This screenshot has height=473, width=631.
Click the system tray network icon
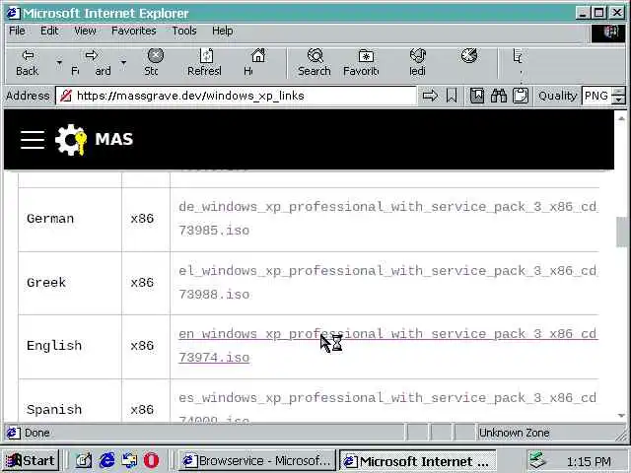[x=537, y=460]
